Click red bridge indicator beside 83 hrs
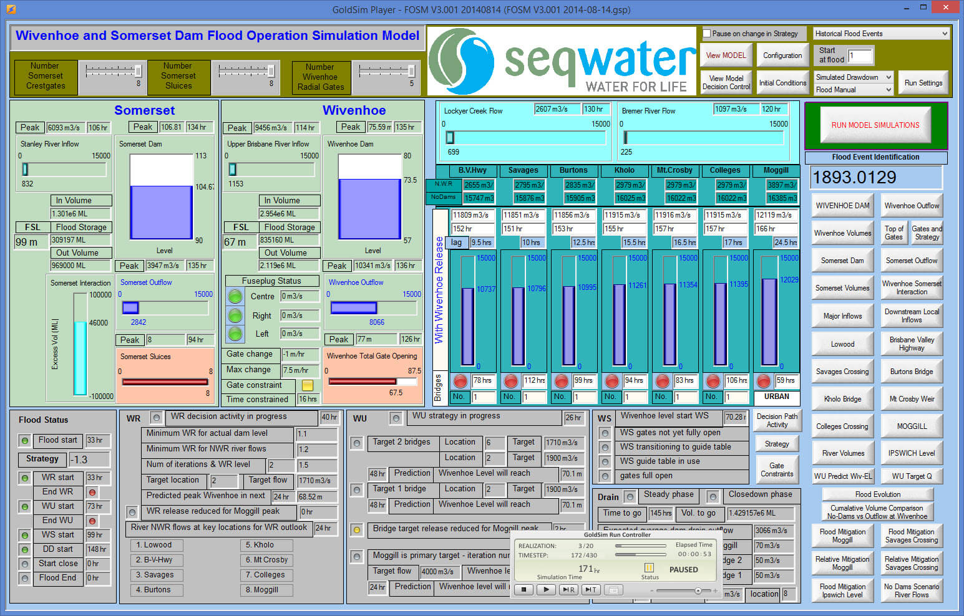This screenshot has height=616, width=964. coord(662,380)
